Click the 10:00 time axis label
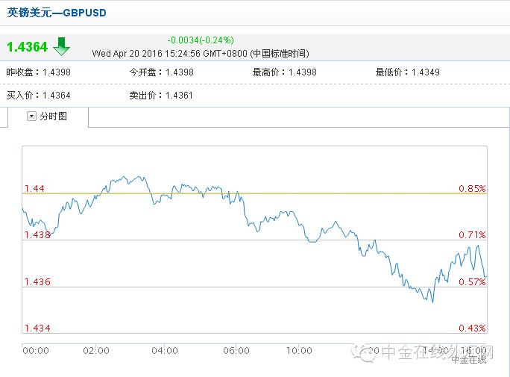 [x=299, y=351]
